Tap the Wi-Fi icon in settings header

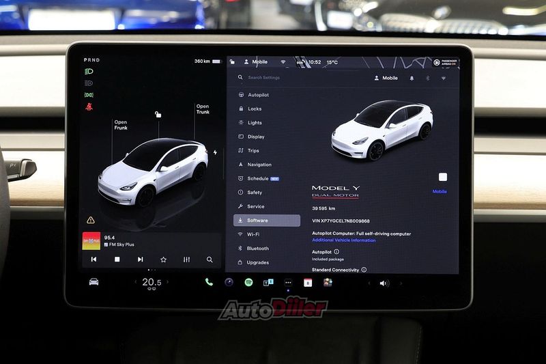[443, 79]
